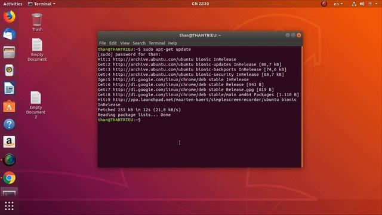This screenshot has height=215, width=382.
Task: Open the volume speaker icon
Action: tap(362, 4)
